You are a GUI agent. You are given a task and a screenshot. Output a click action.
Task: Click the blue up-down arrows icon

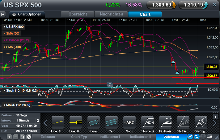197,137
